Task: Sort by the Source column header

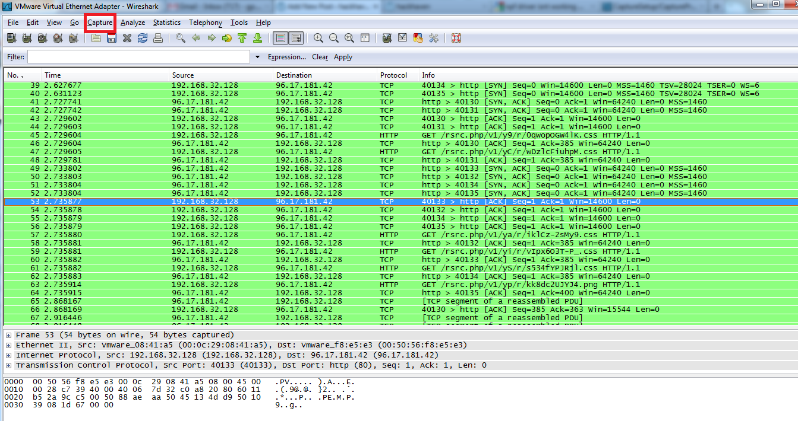Action: pos(221,75)
